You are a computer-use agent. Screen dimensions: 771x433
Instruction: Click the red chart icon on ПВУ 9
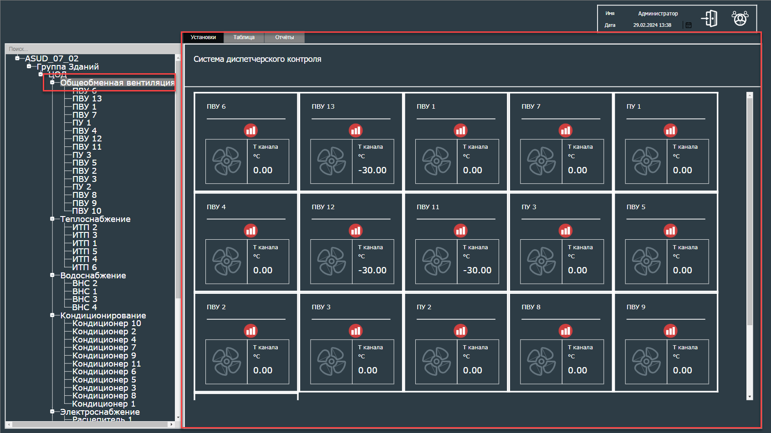click(x=670, y=331)
